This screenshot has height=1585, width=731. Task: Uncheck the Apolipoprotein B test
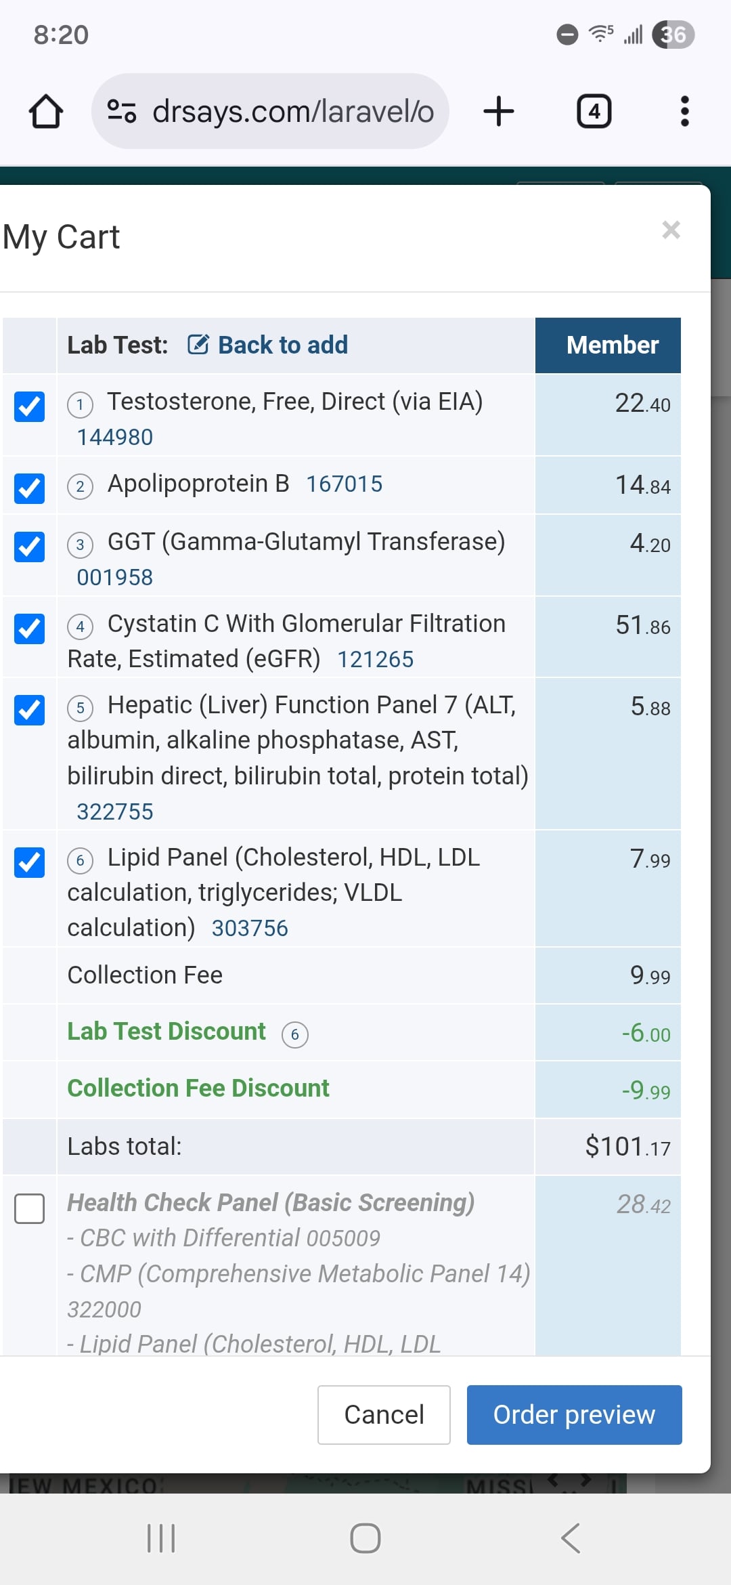30,488
